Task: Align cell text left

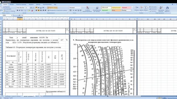Action: tap(36, 10)
